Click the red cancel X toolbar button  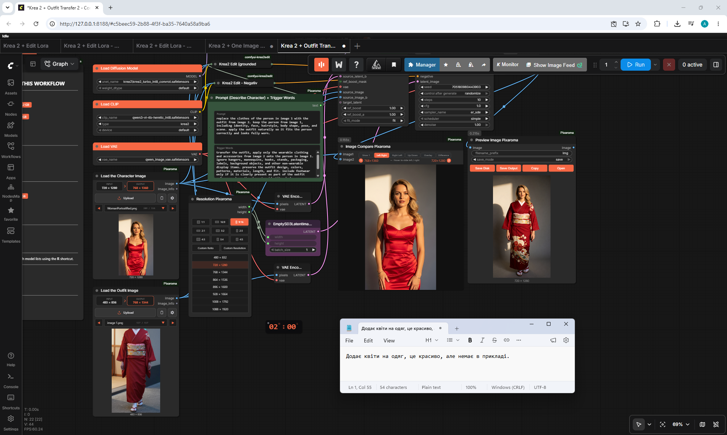[669, 65]
